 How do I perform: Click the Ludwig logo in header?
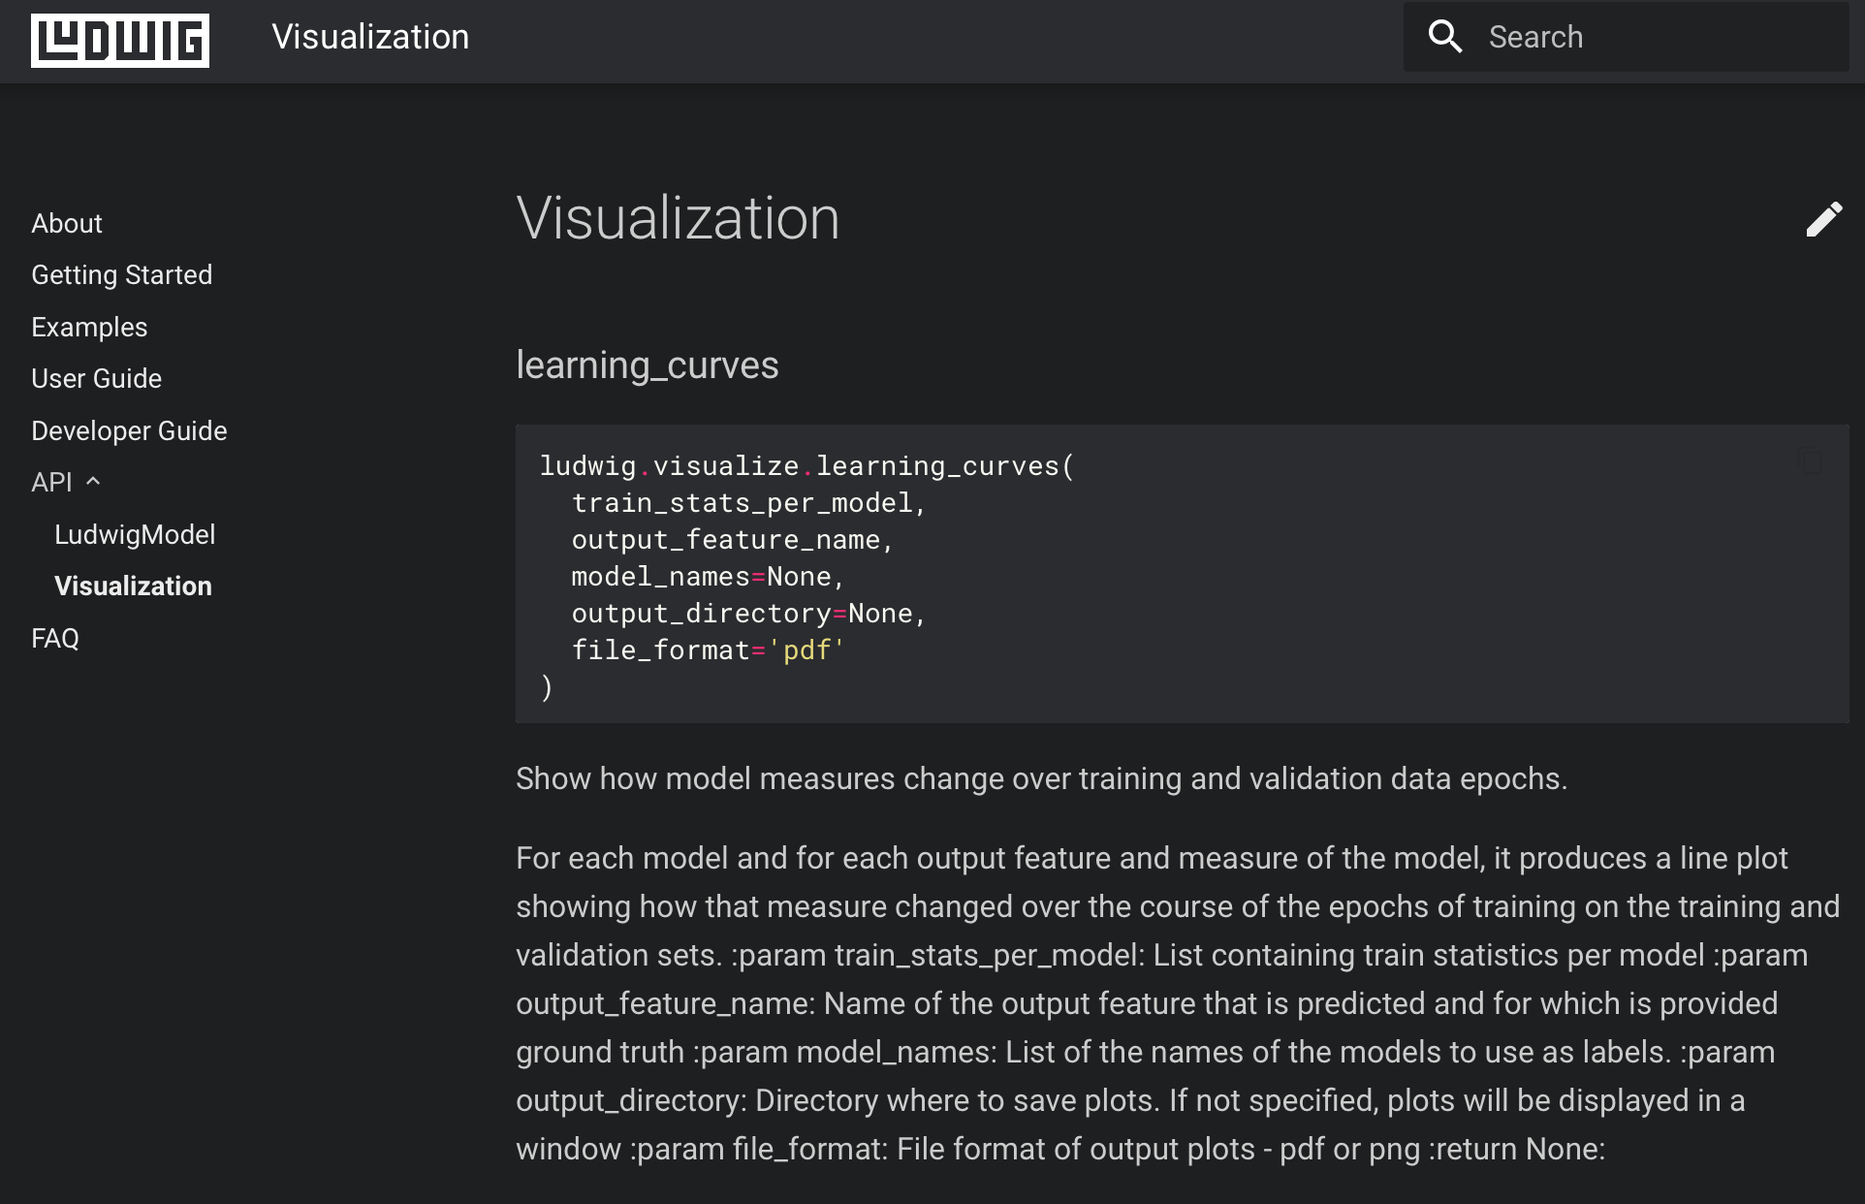[x=120, y=40]
